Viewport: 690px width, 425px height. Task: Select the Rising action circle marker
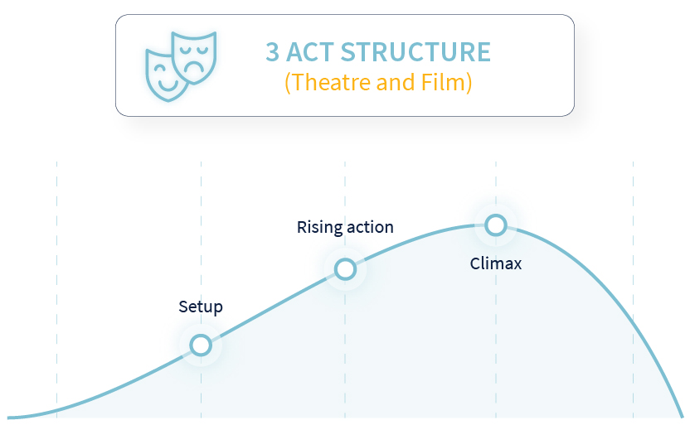click(x=345, y=269)
